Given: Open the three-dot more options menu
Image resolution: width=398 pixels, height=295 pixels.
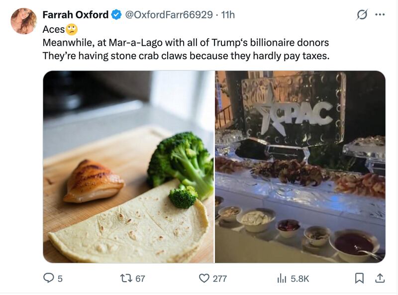Looking at the screenshot, I should point(380,15).
